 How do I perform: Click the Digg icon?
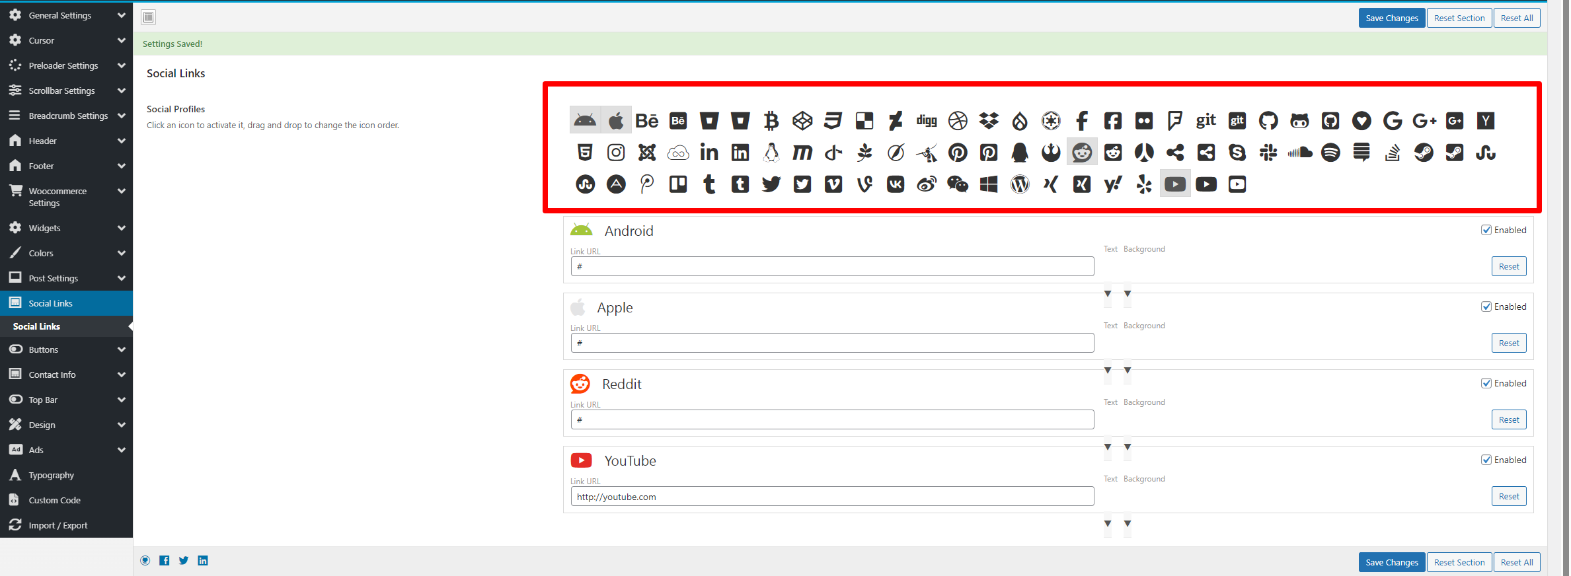coord(926,121)
